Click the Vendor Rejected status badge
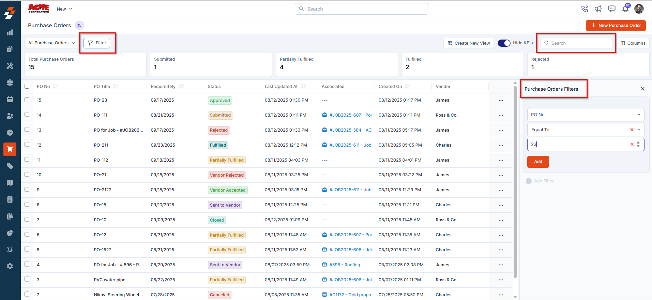The image size is (652, 300). coord(227,175)
